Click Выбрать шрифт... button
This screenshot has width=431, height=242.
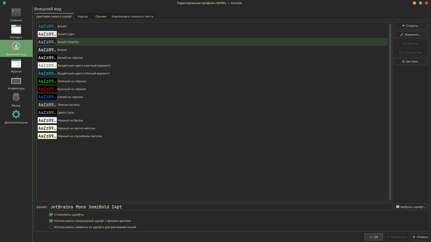(411, 207)
